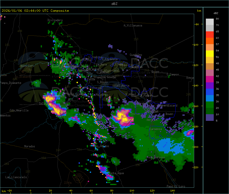Click the V_Atuel map label
This screenshot has height=194, width=229.
coord(131,94)
